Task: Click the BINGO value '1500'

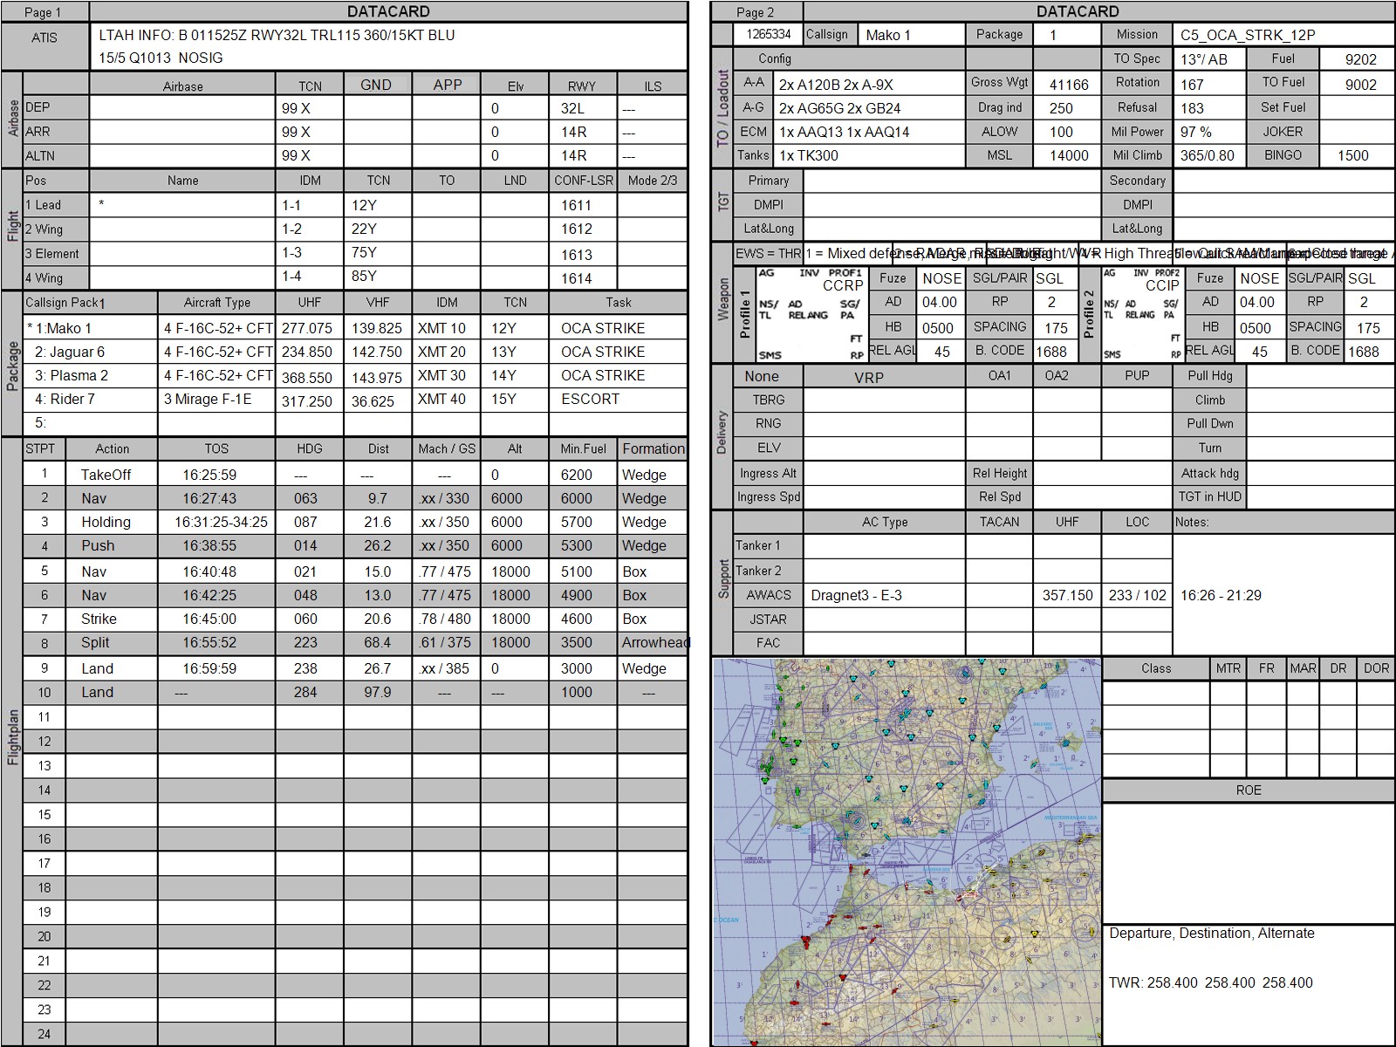Action: tap(1352, 156)
